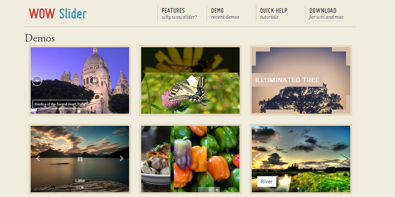Click the WOW Slider logo

point(58,13)
